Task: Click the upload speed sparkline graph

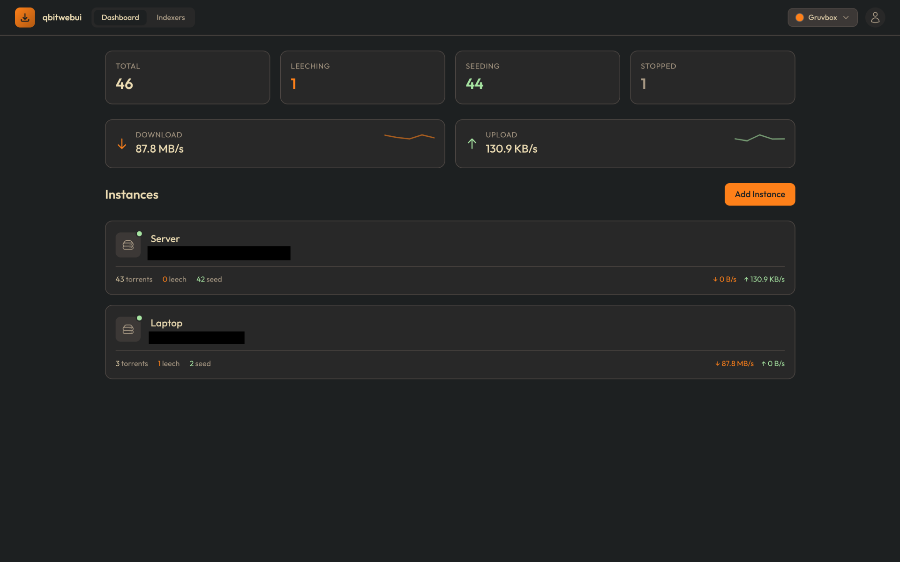Action: 759,138
